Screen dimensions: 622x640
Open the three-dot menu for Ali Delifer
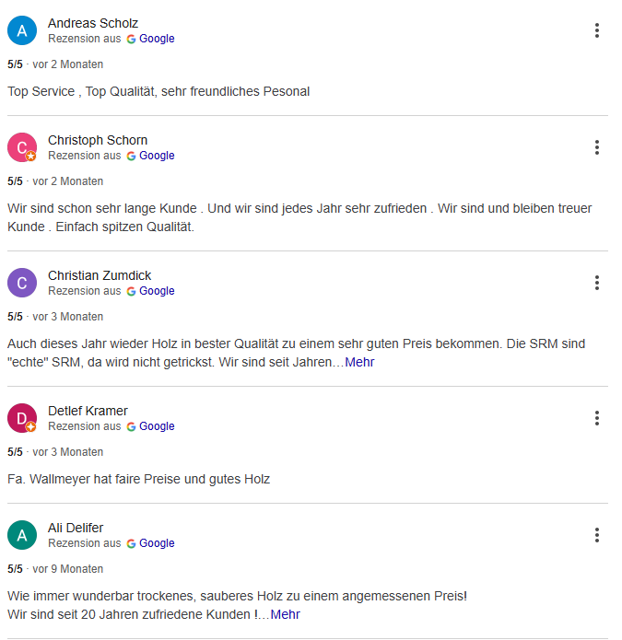[597, 535]
